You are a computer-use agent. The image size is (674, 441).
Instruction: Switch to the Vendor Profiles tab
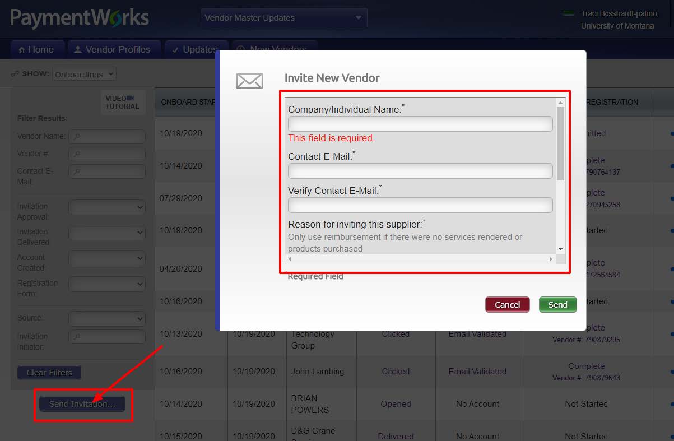pos(113,49)
